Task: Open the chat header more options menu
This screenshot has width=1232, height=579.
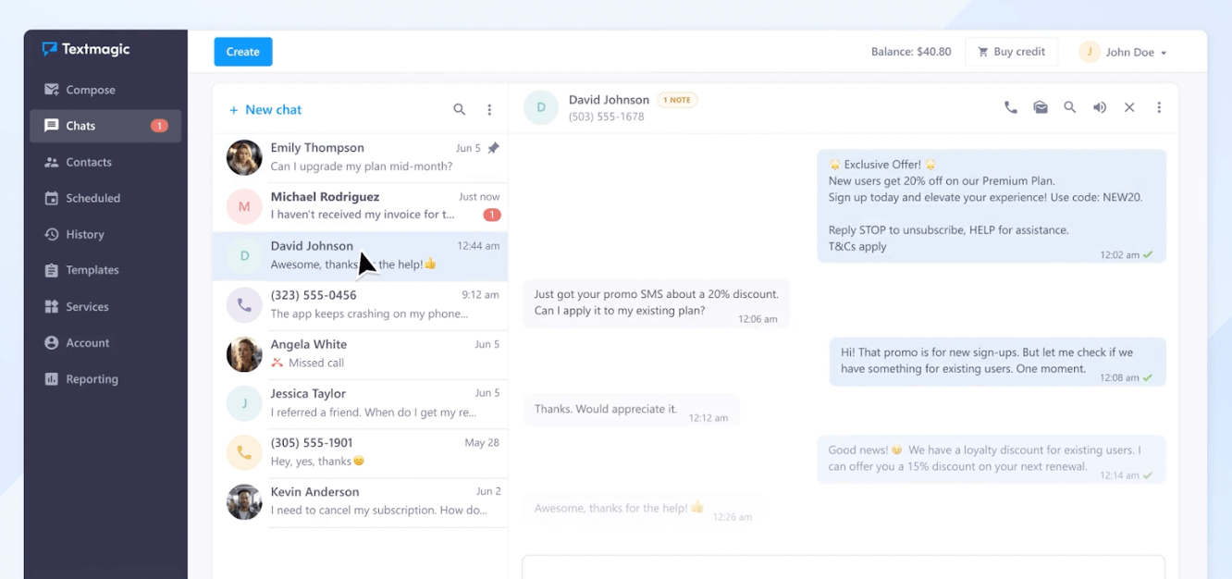Action: coord(1159,107)
